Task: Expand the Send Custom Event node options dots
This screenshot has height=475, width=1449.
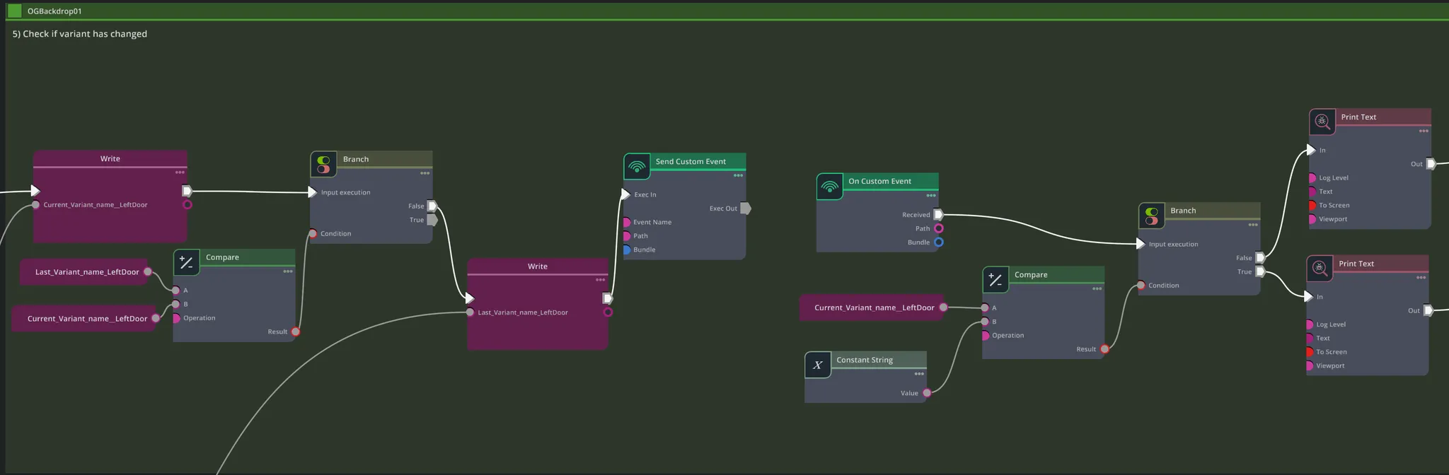Action: (x=738, y=175)
